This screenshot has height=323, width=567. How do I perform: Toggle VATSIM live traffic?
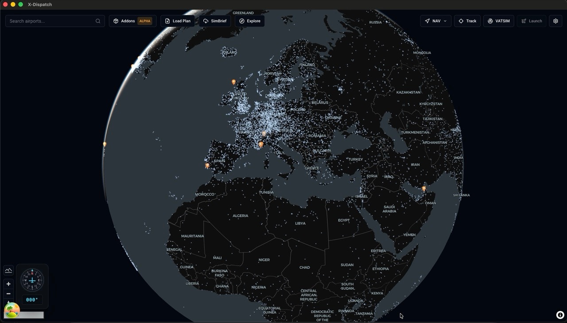click(x=499, y=21)
